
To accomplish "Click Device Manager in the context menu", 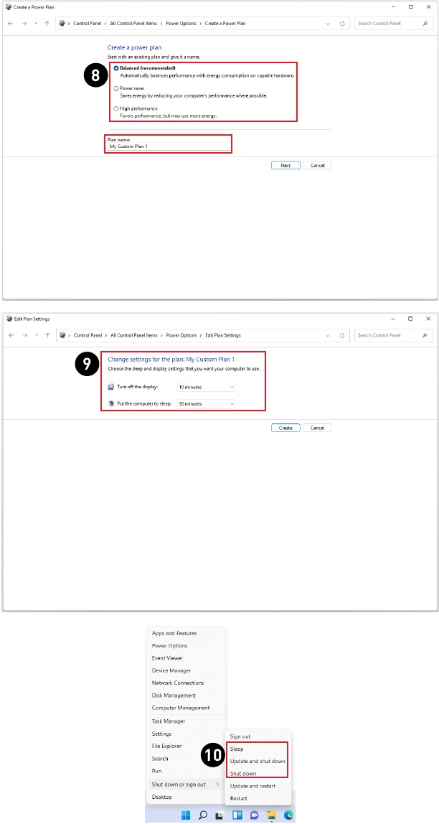I will point(171,670).
